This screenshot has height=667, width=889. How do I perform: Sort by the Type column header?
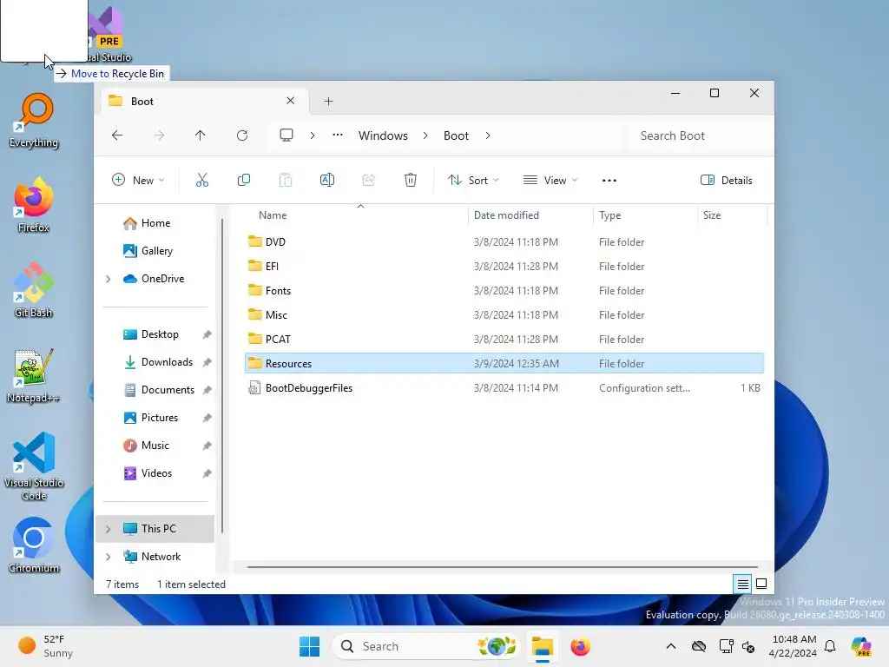pyautogui.click(x=645, y=215)
